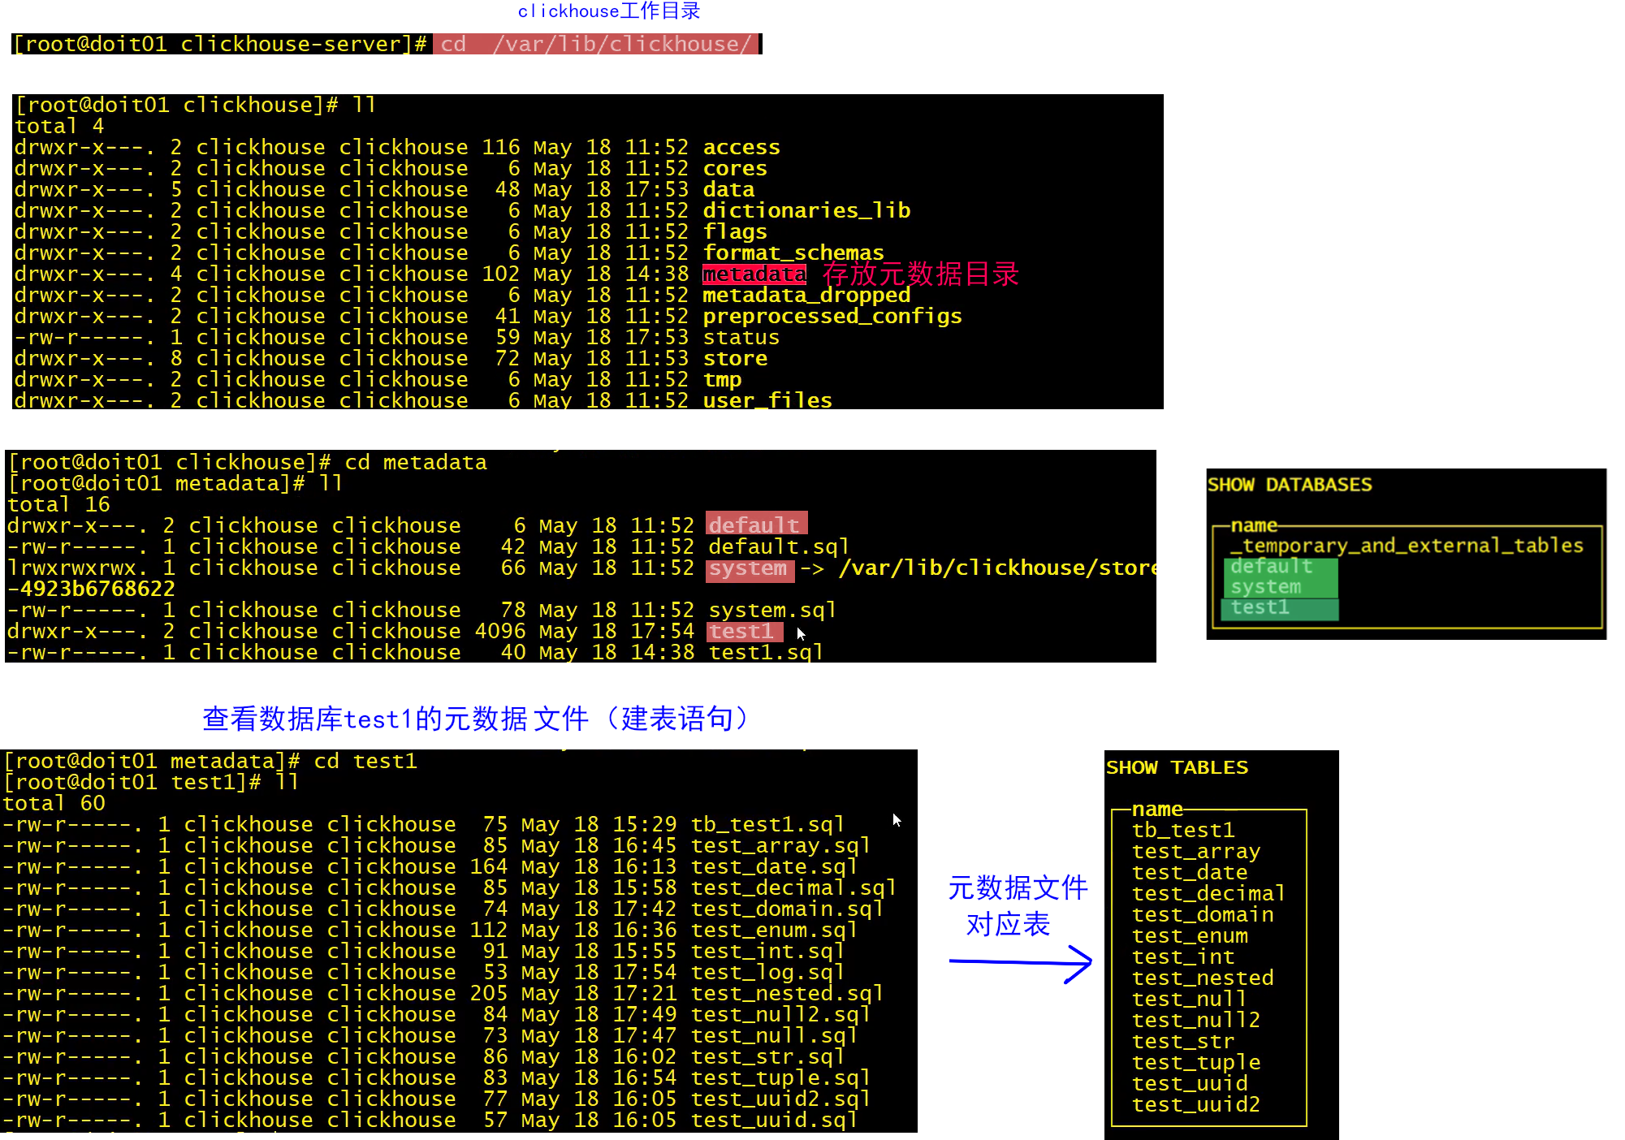Click the 'test_log.sql' file name
Viewport: 1625px width, 1140px height.
[767, 972]
